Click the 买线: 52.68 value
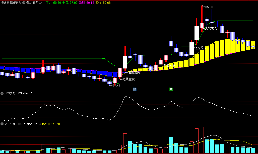The image size is (258, 154). 103,3
